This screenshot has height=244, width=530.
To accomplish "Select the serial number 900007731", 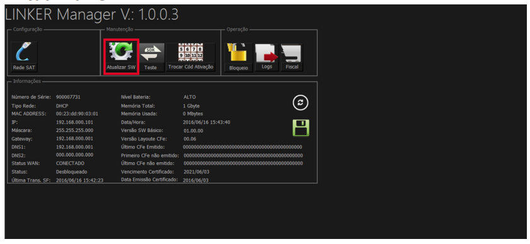I will pyautogui.click(x=68, y=97).
